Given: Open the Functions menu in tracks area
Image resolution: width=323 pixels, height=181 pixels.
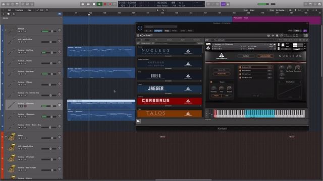Looking at the screenshot, I should pyautogui.click(x=19, y=10).
